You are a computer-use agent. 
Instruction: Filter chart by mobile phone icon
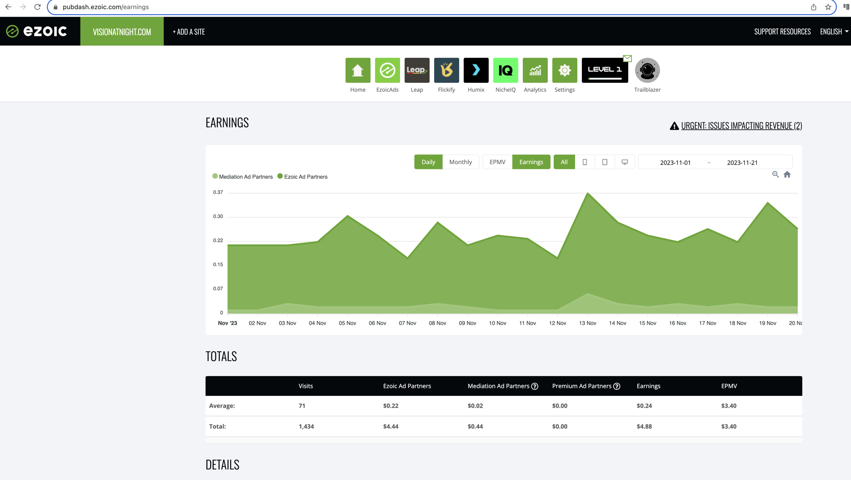point(585,162)
